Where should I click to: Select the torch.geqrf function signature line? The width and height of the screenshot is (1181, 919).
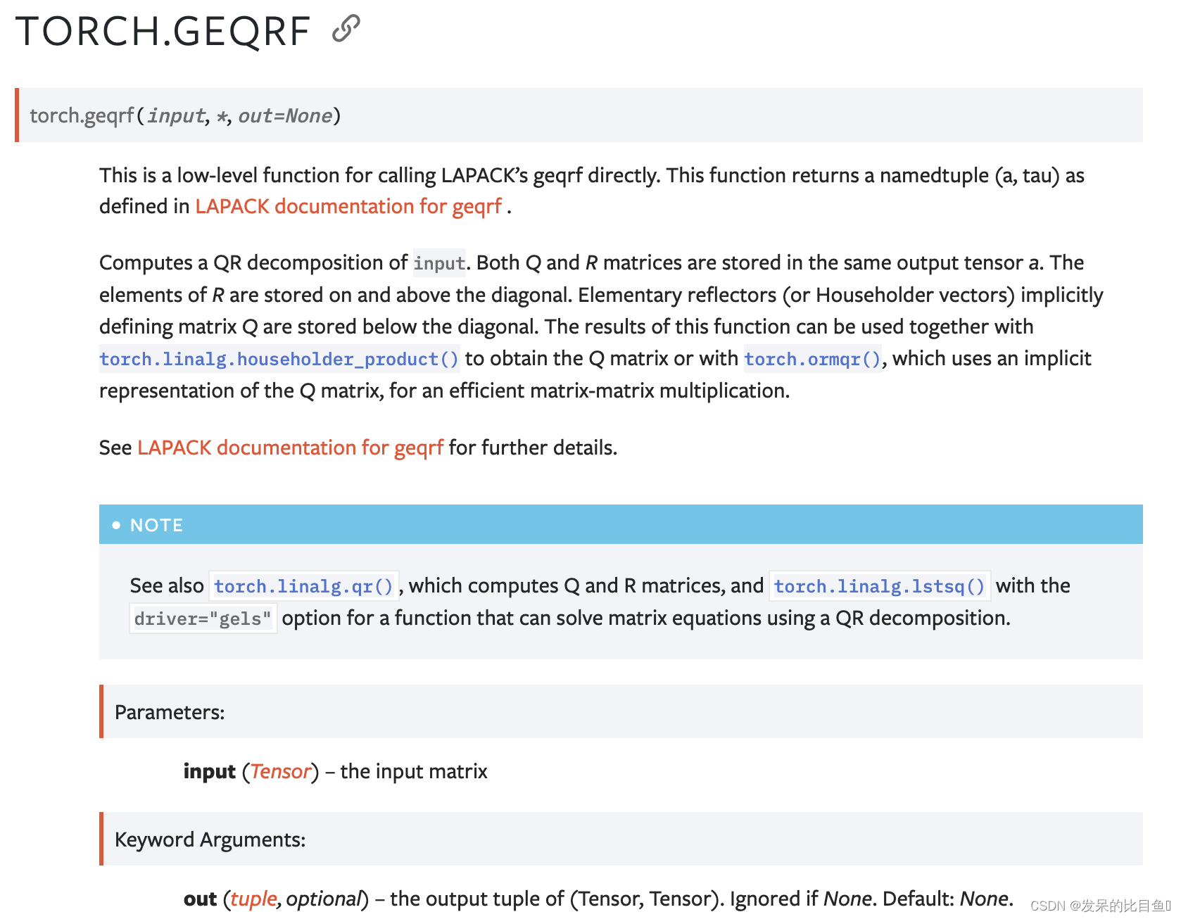(x=184, y=115)
